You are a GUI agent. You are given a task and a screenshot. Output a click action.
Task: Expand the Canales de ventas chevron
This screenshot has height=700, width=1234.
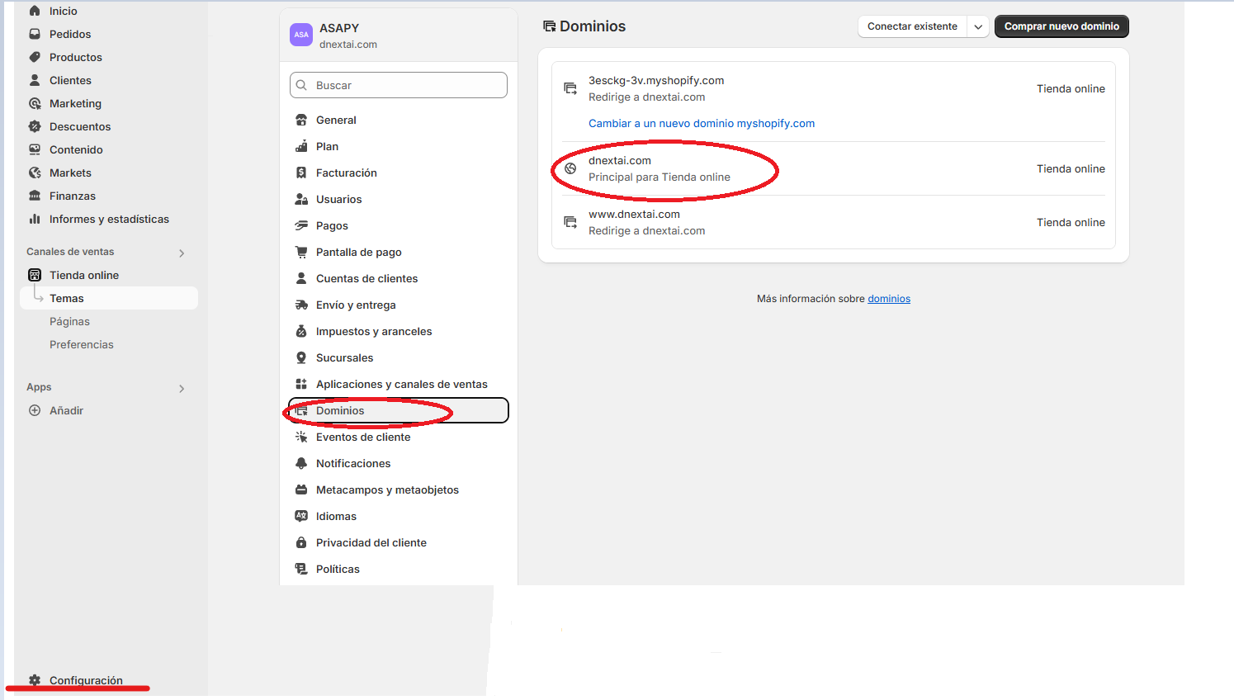pos(182,253)
